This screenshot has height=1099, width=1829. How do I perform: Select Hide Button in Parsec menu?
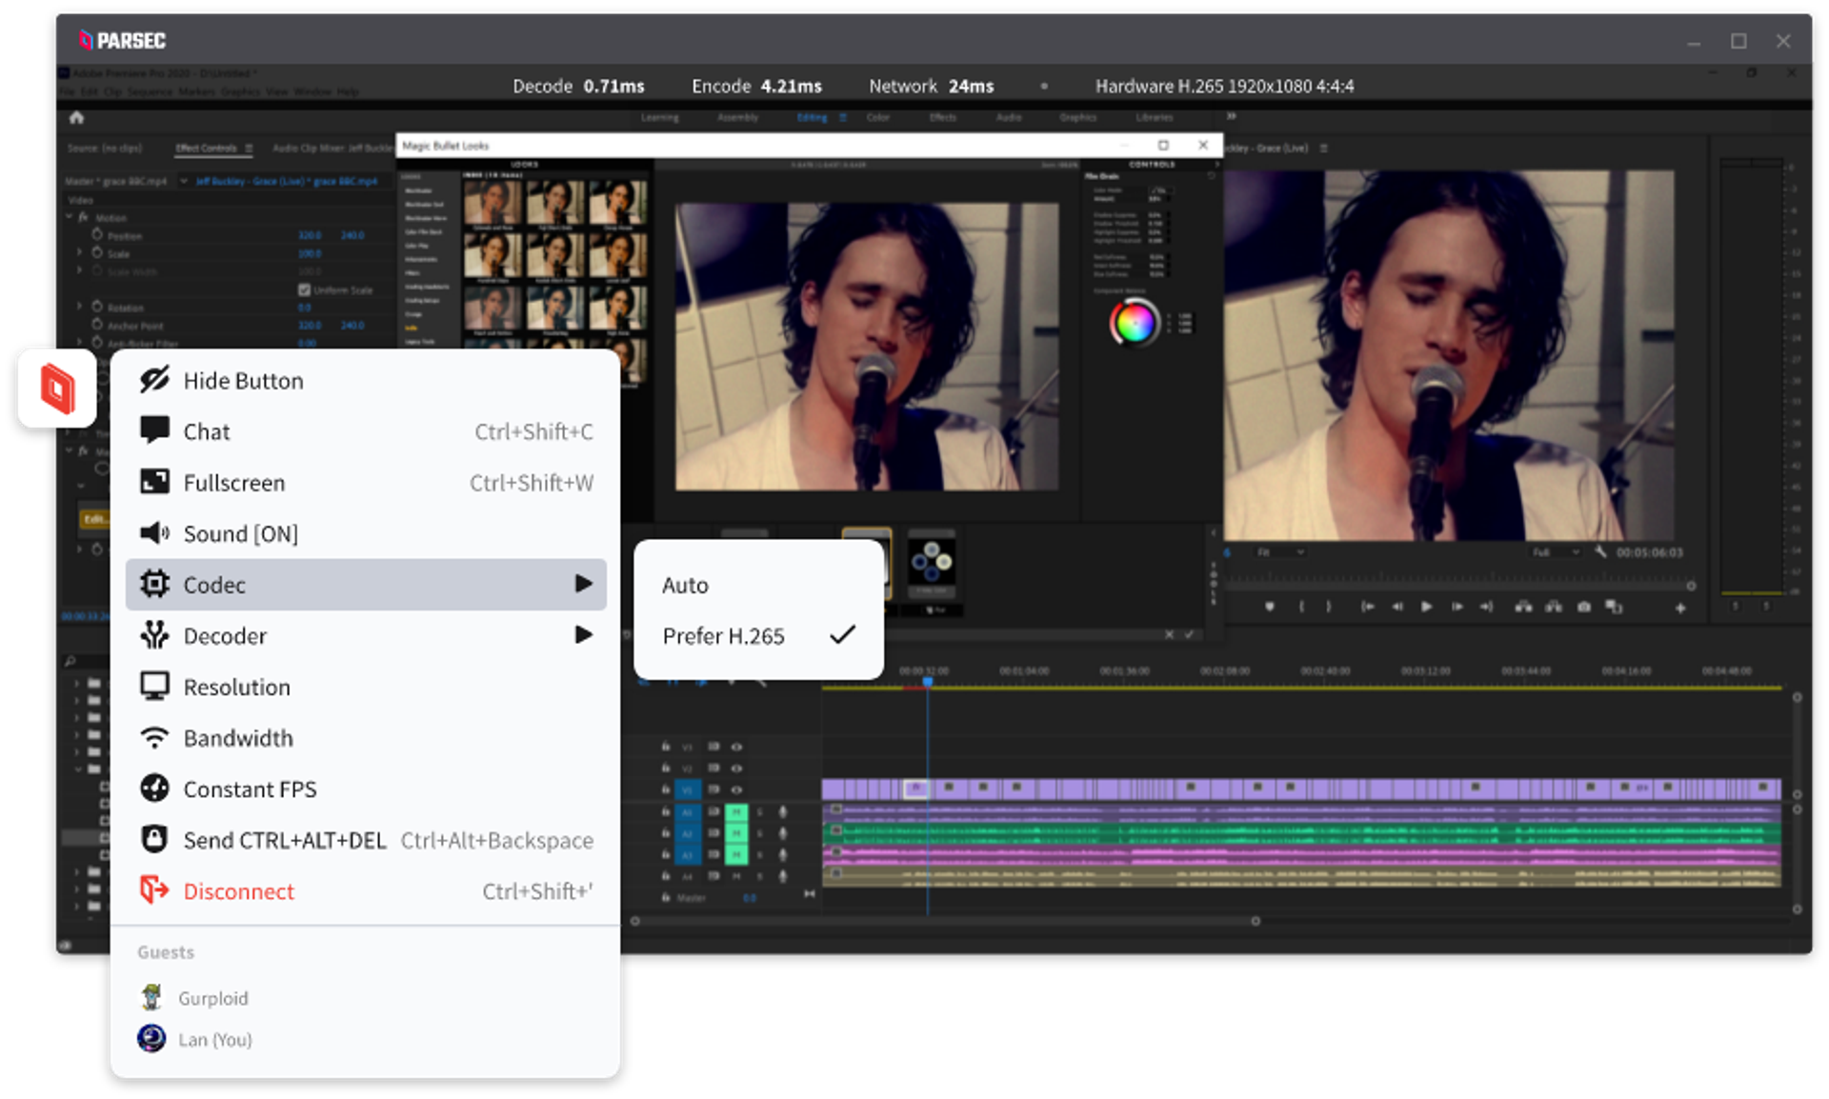[x=366, y=380]
